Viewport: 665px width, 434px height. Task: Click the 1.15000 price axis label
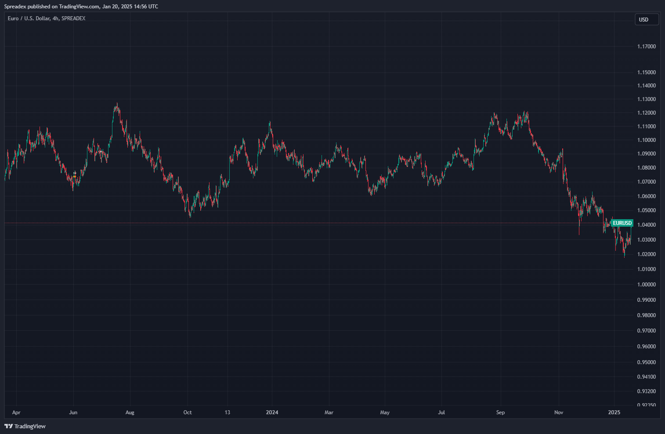click(647, 72)
